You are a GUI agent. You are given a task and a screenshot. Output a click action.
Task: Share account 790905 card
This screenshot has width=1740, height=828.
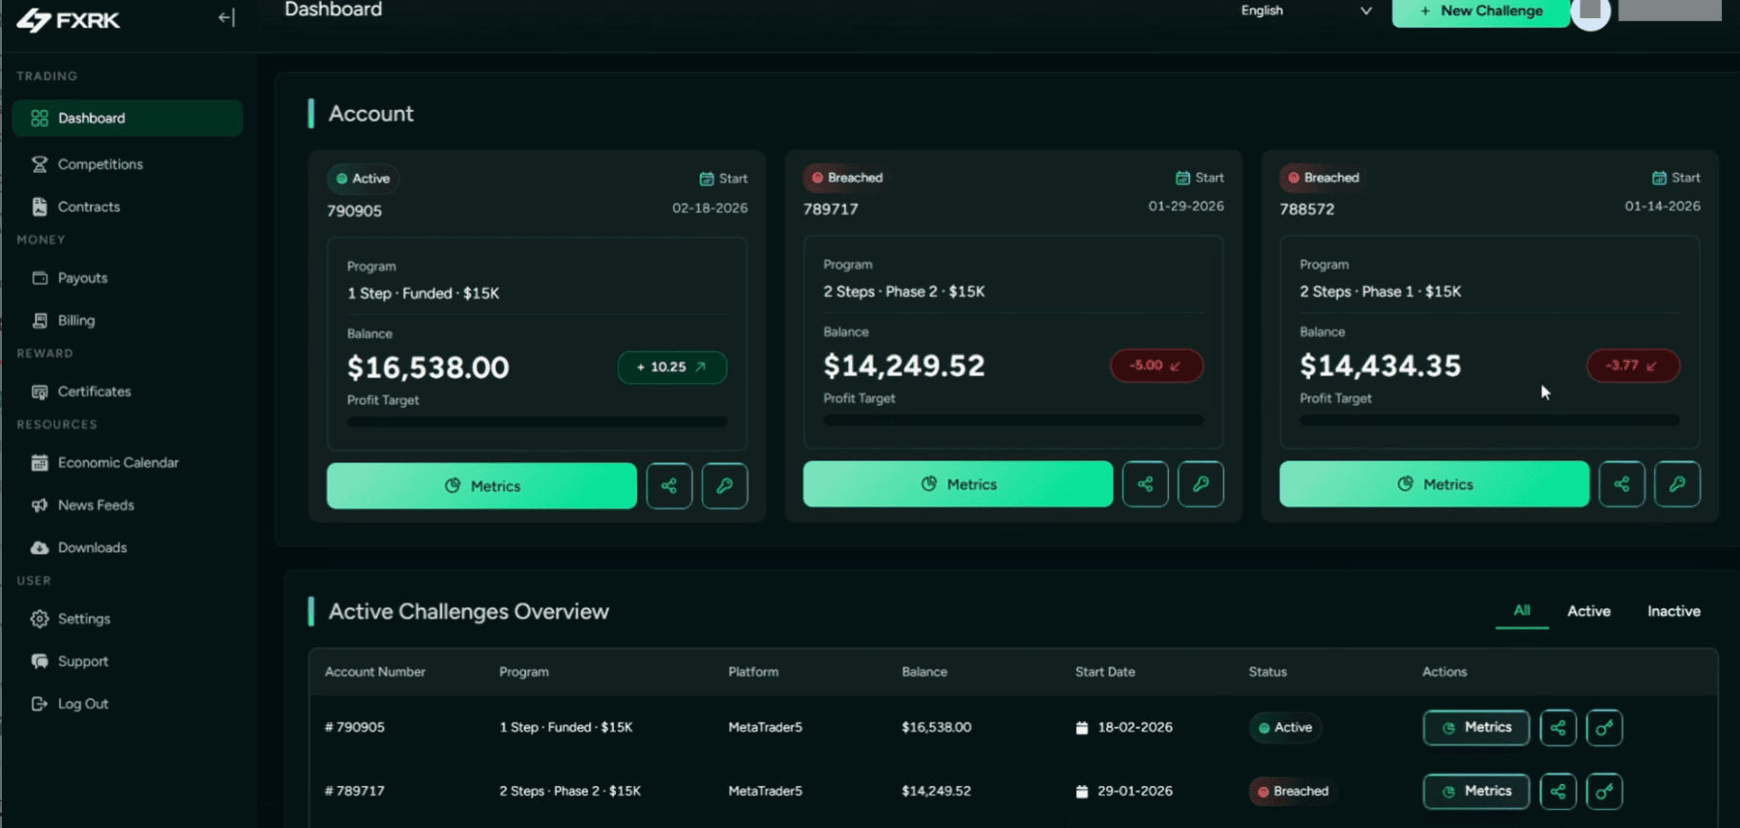point(669,486)
